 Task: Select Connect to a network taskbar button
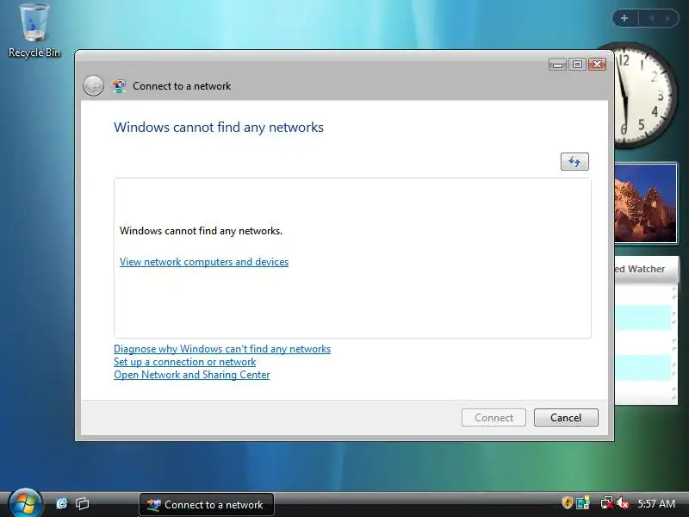coord(207,504)
